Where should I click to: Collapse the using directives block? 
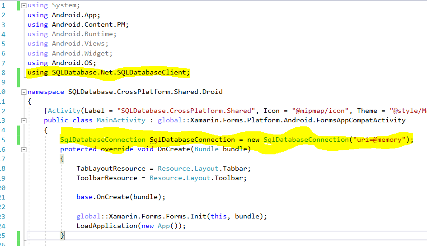[x=24, y=5]
